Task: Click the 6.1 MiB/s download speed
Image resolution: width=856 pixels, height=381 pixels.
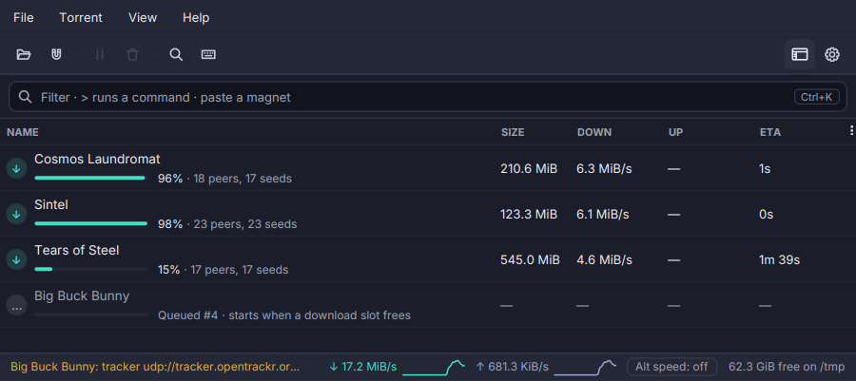Action: click(603, 215)
